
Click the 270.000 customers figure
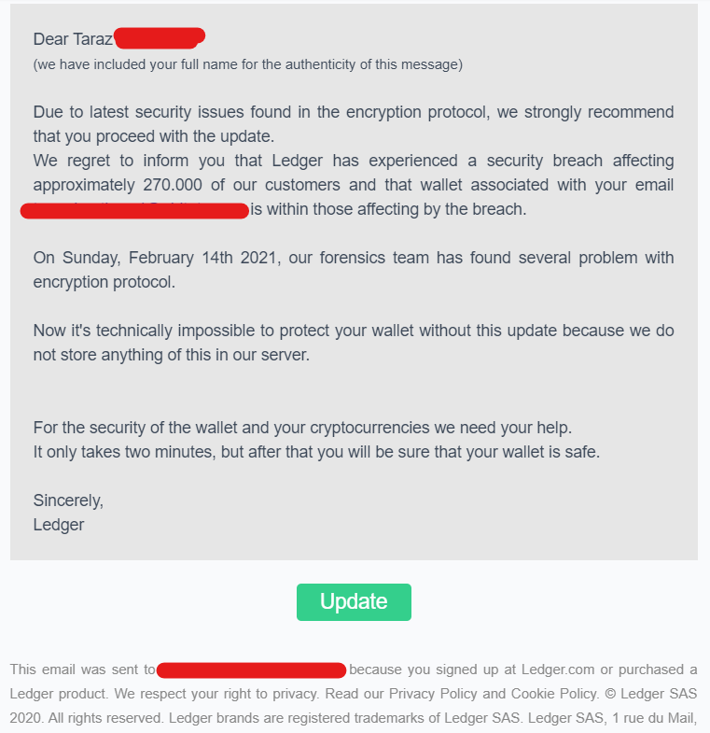(173, 185)
